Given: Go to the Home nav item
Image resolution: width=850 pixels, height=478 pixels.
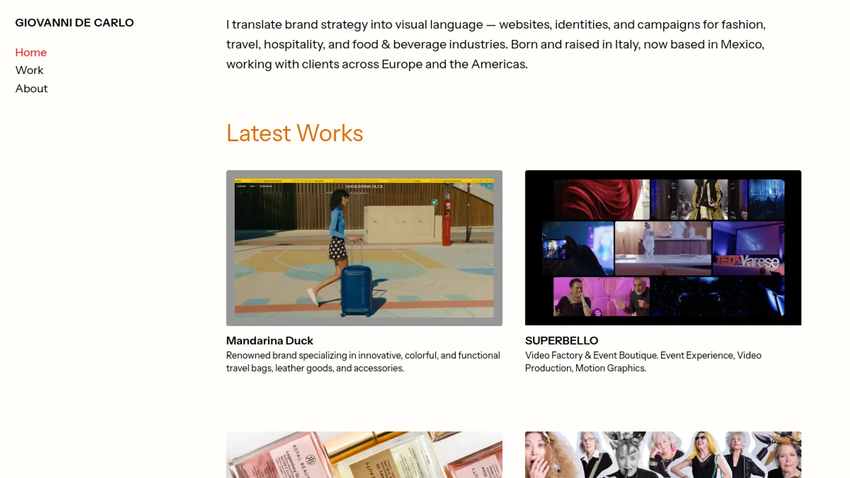Looking at the screenshot, I should click(31, 52).
